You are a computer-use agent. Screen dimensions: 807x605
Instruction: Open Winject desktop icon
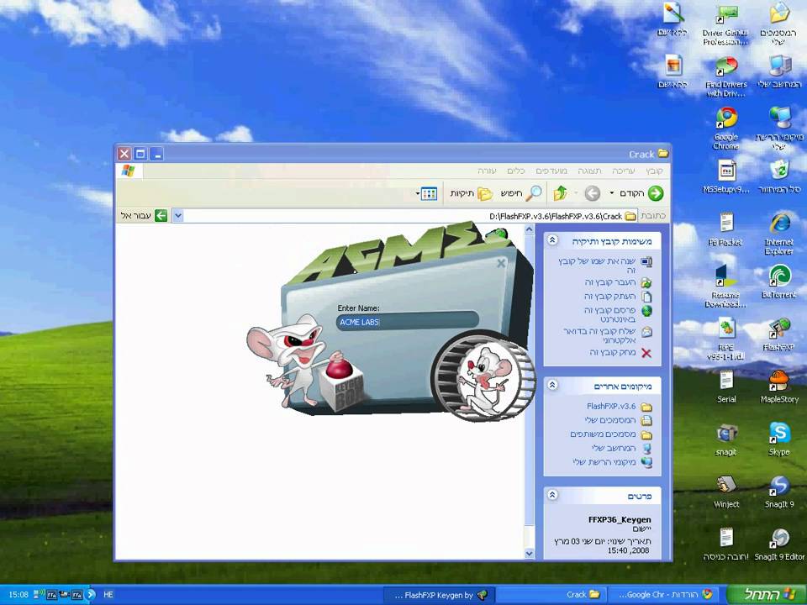[726, 492]
